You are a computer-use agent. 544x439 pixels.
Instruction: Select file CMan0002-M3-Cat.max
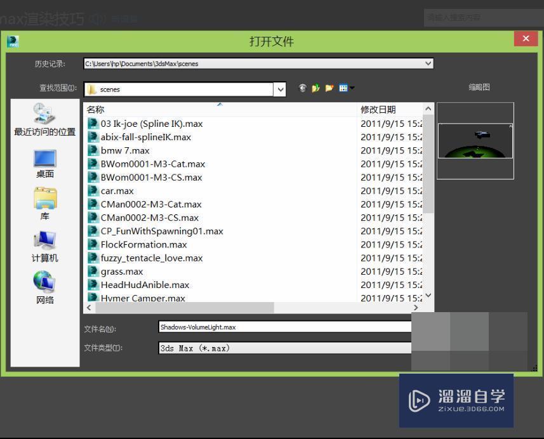coord(151,204)
